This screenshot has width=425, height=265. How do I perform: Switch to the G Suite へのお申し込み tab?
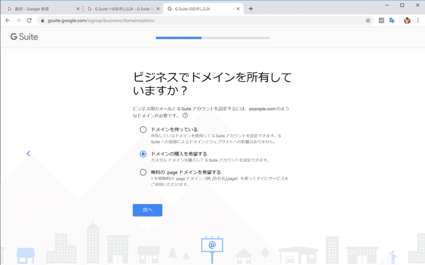(x=123, y=8)
